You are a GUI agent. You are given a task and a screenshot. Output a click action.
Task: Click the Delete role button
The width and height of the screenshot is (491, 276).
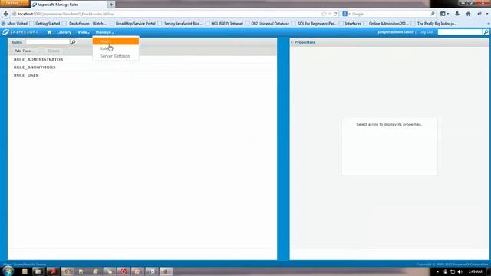tap(54, 51)
